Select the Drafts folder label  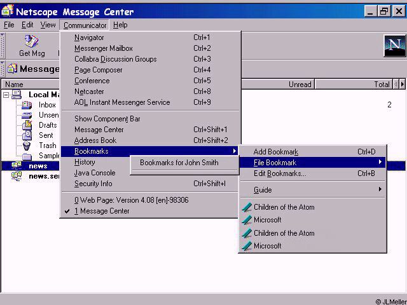tap(48, 125)
